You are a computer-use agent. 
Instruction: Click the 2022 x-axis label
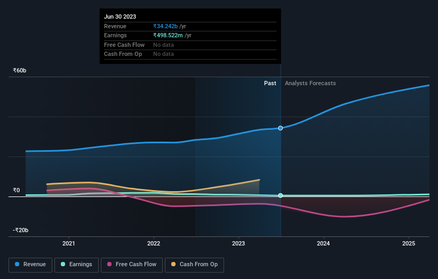[x=154, y=244]
